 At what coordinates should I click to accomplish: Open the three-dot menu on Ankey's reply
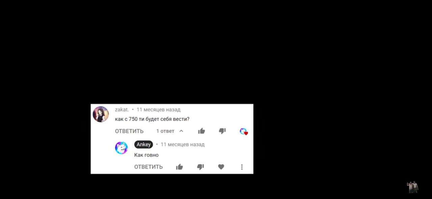pos(242,167)
